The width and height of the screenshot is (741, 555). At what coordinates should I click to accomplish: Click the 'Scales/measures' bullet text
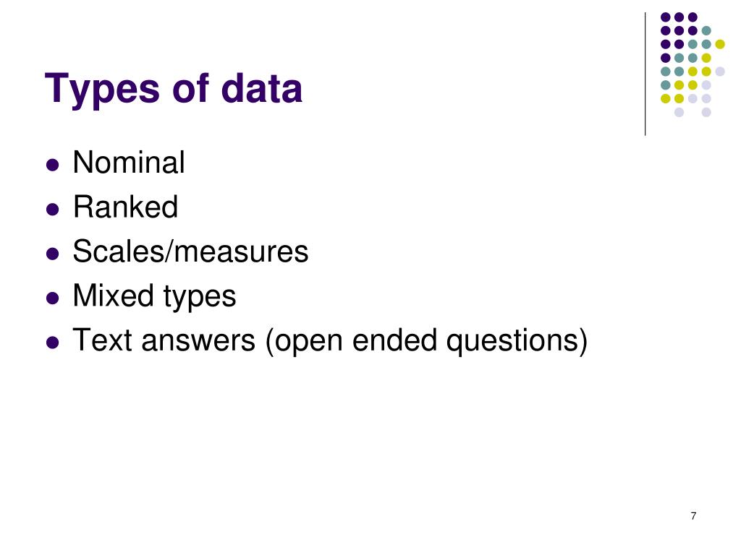[x=190, y=251]
